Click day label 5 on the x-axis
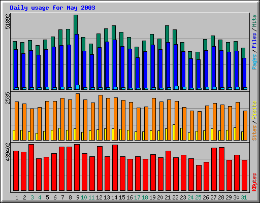The image size is (260, 203). pos(47,197)
